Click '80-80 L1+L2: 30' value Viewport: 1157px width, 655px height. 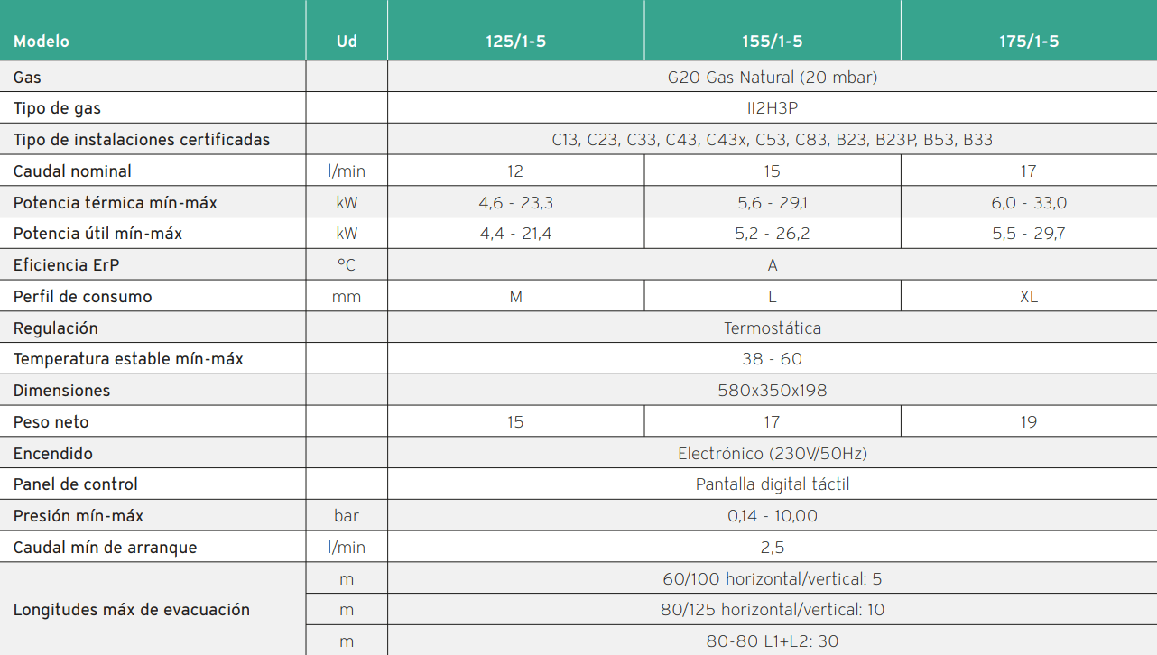(773, 641)
